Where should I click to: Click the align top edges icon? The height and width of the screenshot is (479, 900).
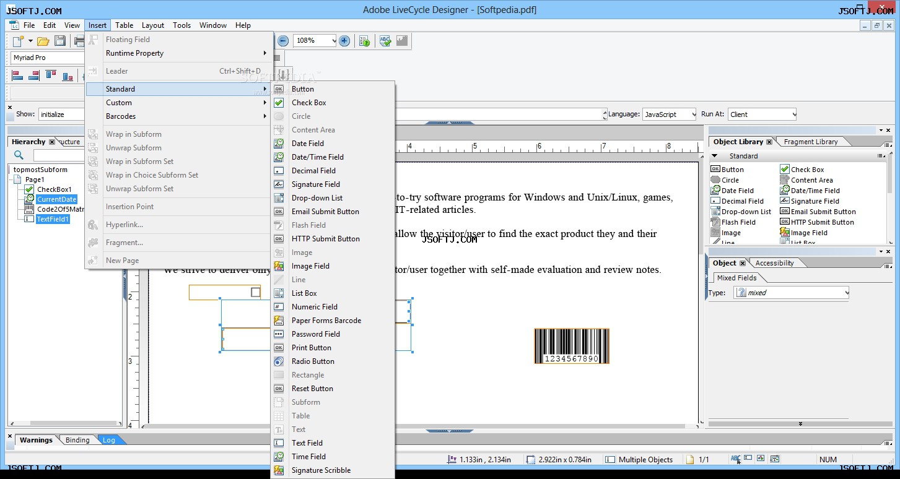51,76
